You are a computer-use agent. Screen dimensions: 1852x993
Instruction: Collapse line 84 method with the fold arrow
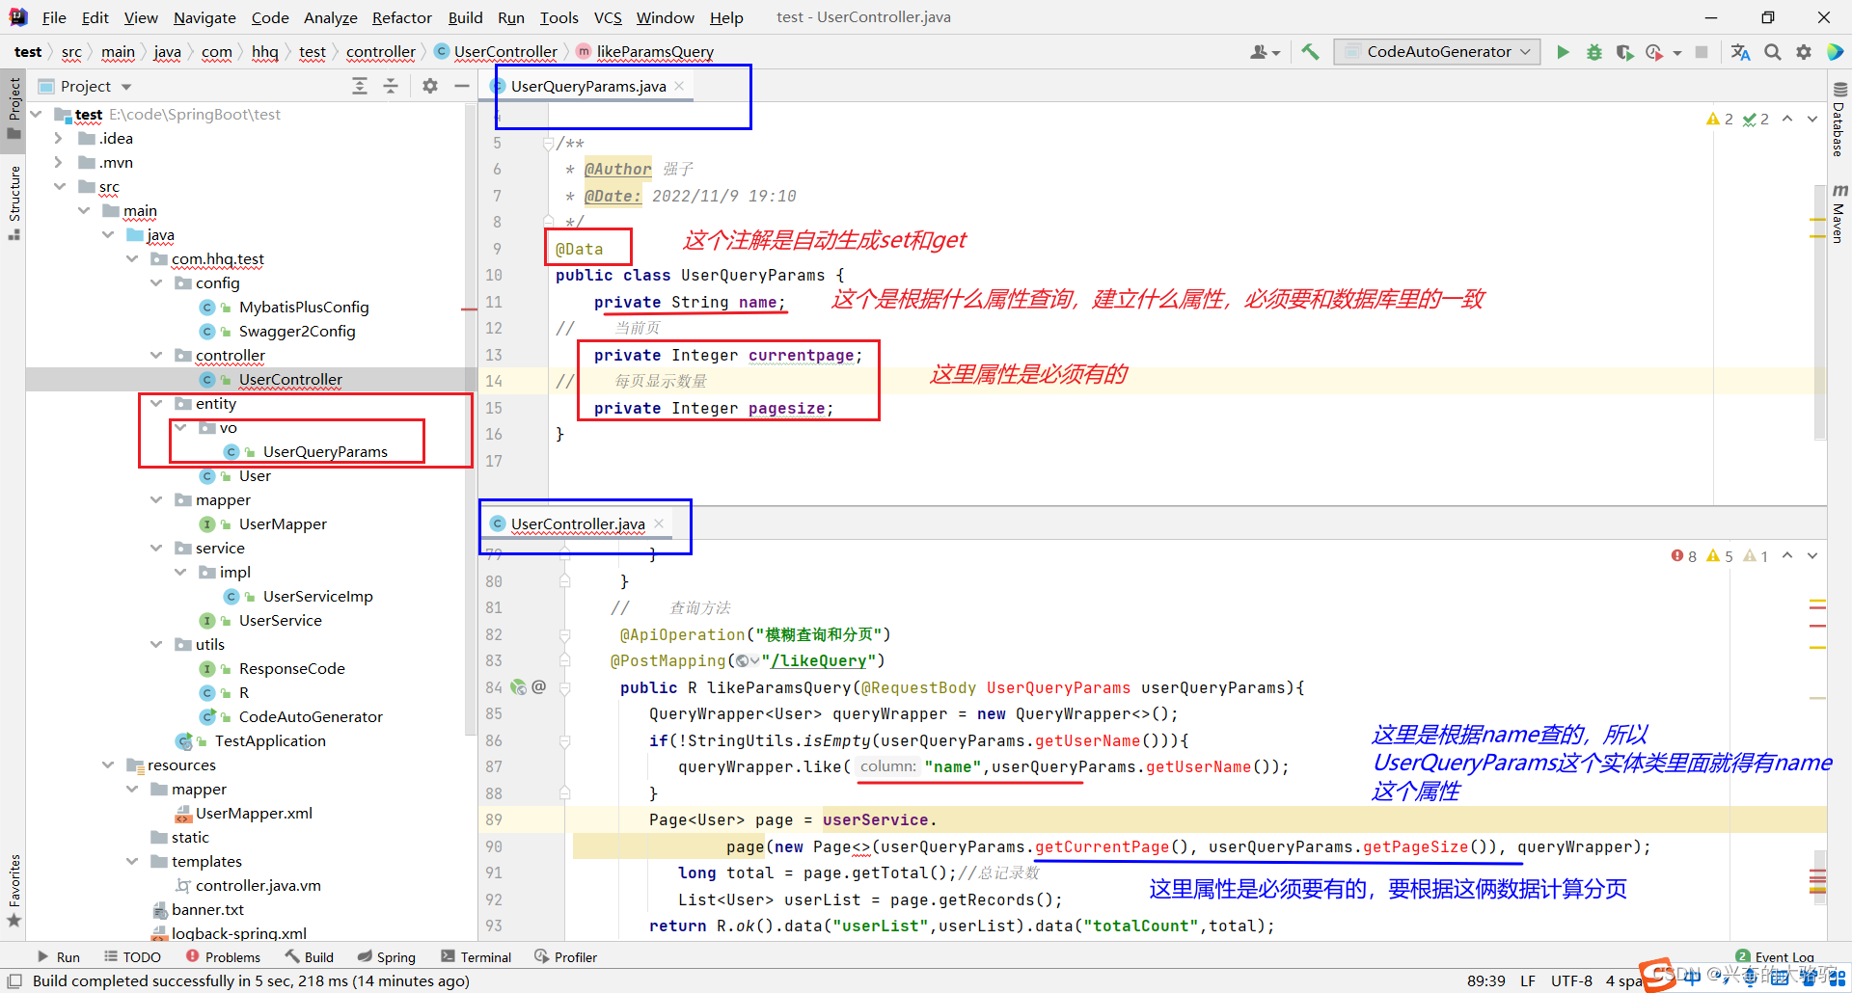pyautogui.click(x=564, y=687)
